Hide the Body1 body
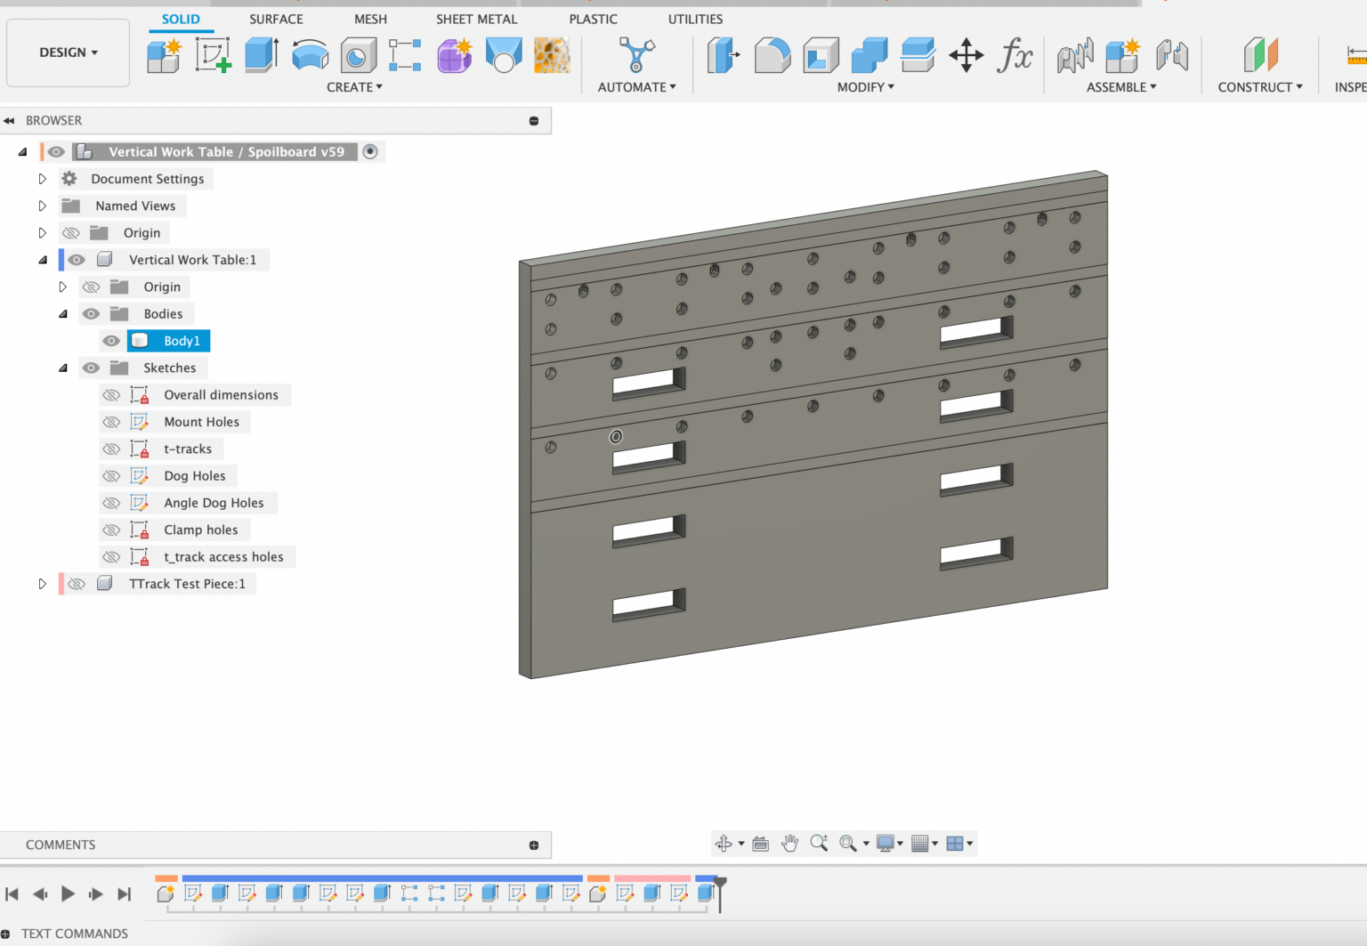The height and width of the screenshot is (946, 1367). click(x=111, y=340)
